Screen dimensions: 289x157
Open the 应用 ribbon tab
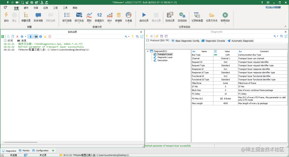(45, 8)
